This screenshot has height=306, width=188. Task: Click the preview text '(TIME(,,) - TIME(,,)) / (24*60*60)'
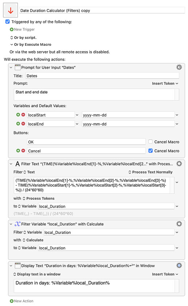click(x=43, y=214)
